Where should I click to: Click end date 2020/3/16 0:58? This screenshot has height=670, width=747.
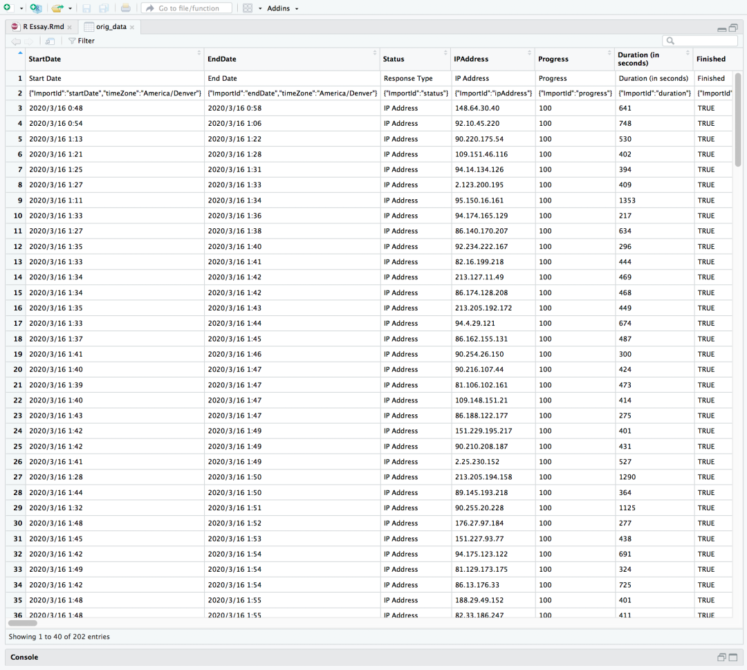pos(292,109)
